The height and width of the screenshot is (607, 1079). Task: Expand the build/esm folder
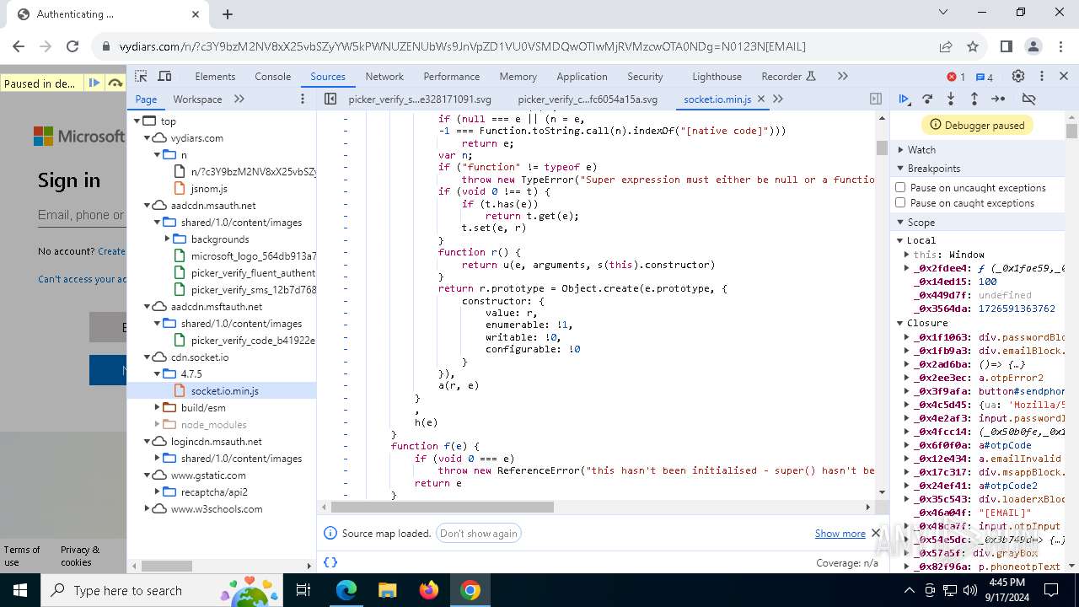[158, 407]
